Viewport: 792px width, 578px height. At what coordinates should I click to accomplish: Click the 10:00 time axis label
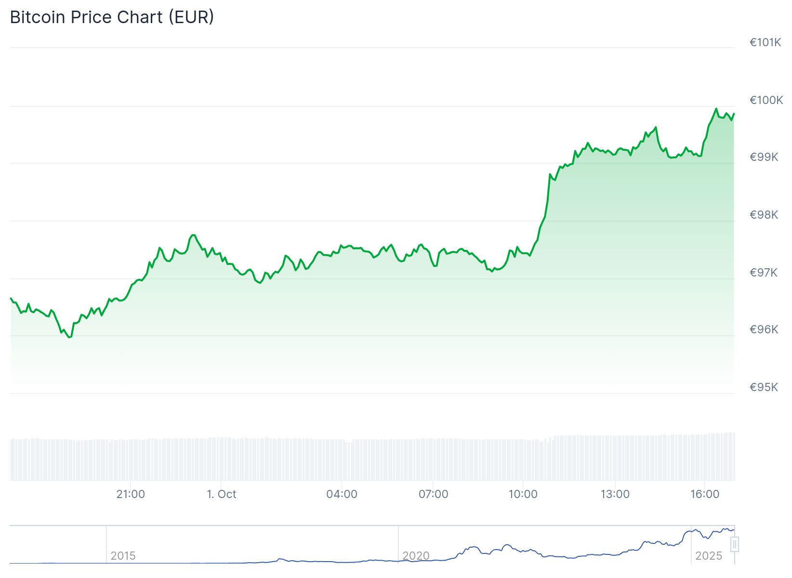pyautogui.click(x=523, y=494)
